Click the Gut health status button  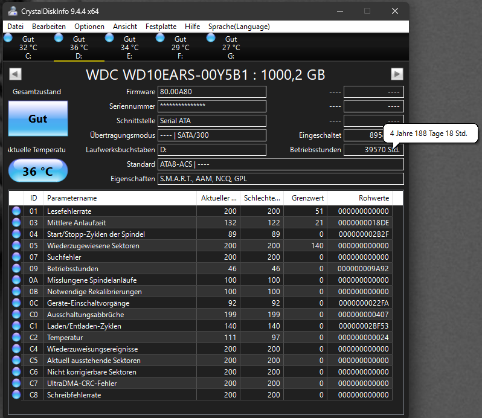click(x=38, y=118)
